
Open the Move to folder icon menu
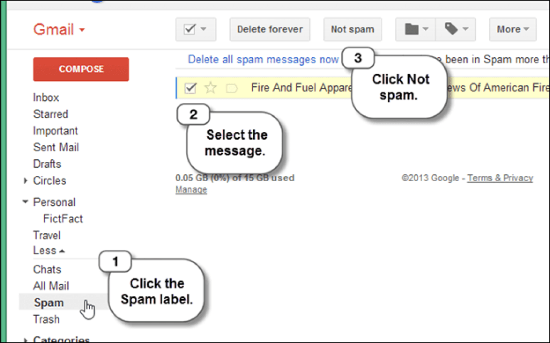(416, 29)
